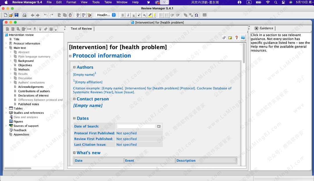Click the Save file toolbar icon
Image resolution: width=314 pixels, height=181 pixels.
click(x=17, y=15)
